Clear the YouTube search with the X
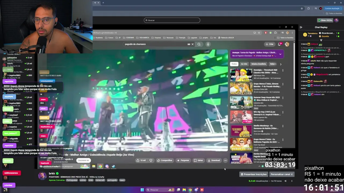The width and height of the screenshot is (344, 193). click(192, 44)
